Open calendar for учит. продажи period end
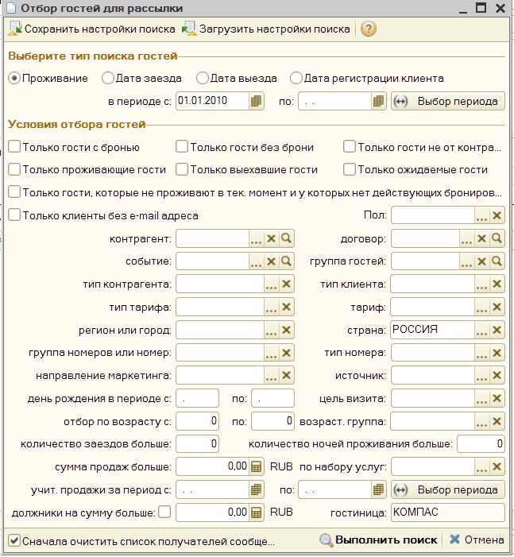Image resolution: width=514 pixels, height=557 pixels. 378,490
